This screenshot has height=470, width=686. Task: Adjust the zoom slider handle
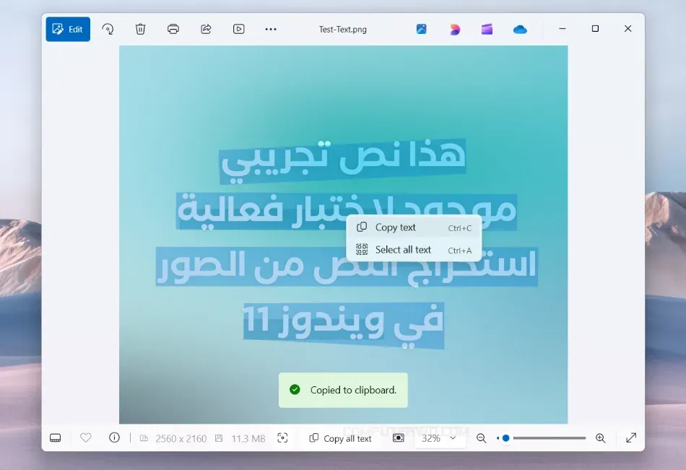(x=505, y=438)
